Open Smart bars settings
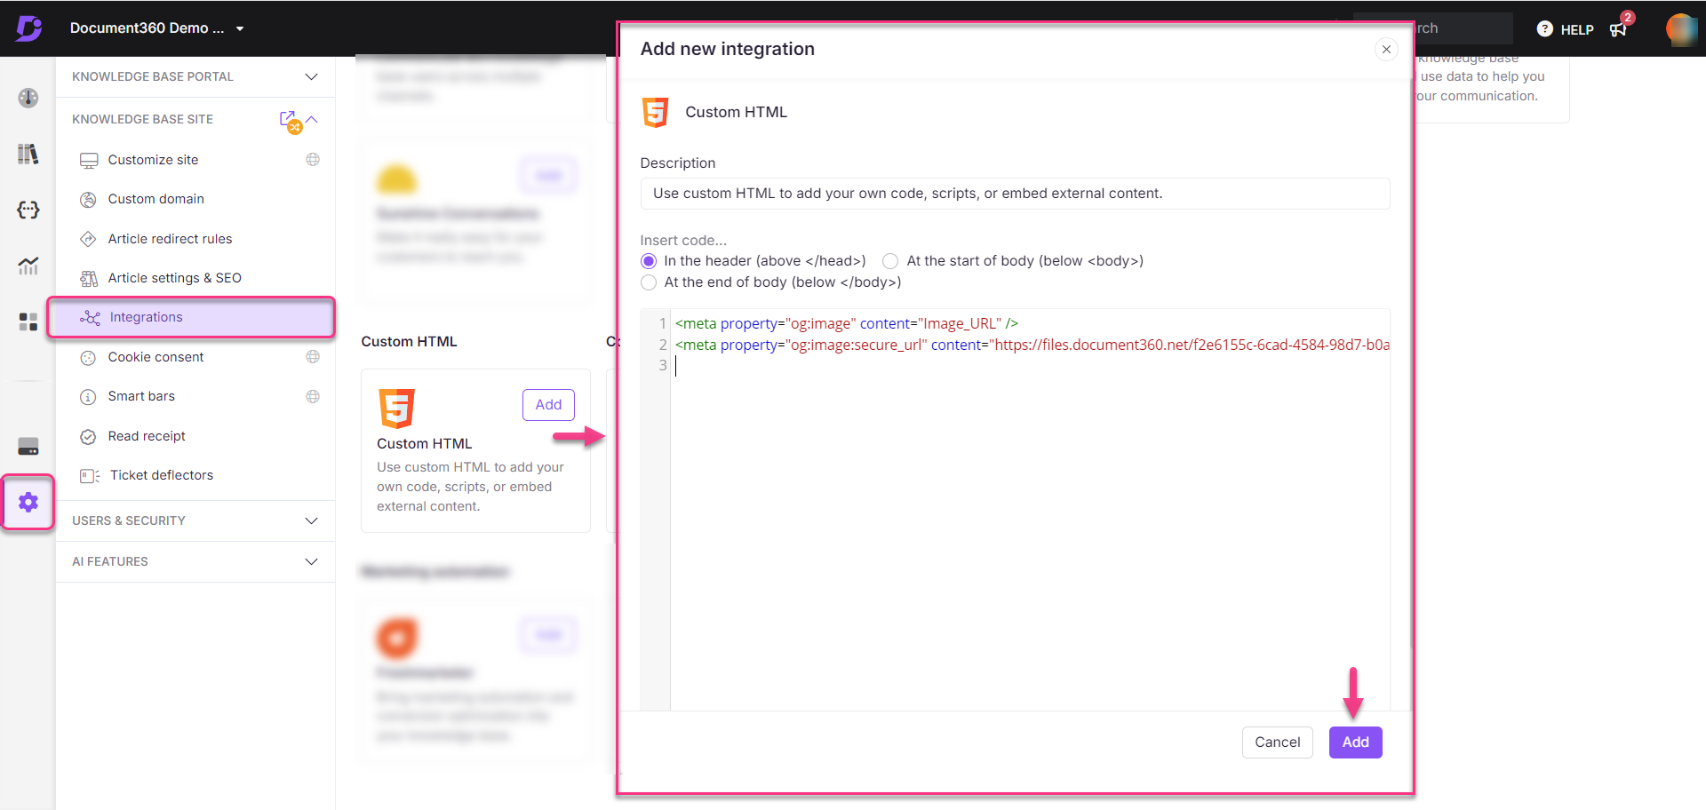 [141, 396]
